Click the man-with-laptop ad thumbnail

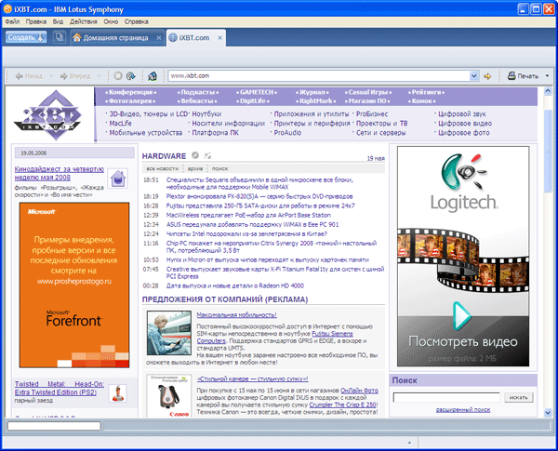click(x=169, y=333)
